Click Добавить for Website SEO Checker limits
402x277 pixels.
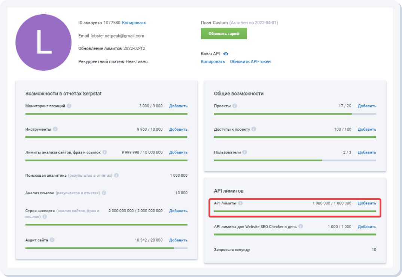367,226
